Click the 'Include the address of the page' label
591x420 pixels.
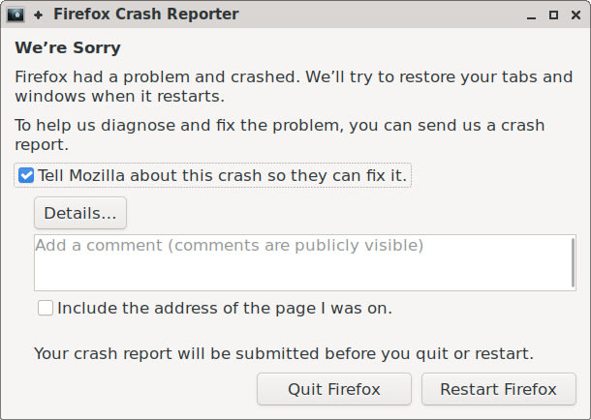(x=224, y=308)
